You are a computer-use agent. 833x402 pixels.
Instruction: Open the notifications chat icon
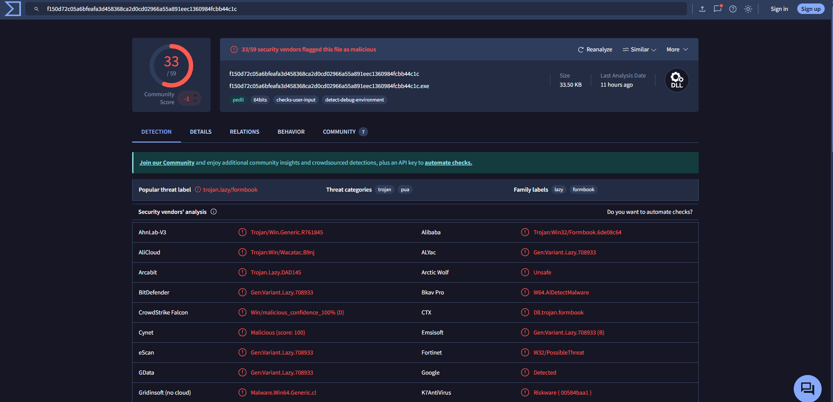click(717, 9)
